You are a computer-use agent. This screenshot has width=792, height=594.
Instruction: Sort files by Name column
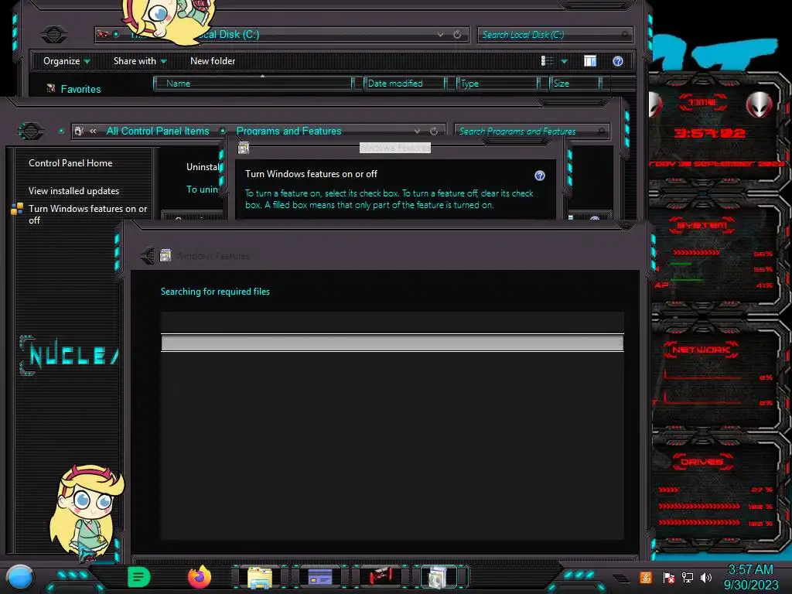click(253, 84)
